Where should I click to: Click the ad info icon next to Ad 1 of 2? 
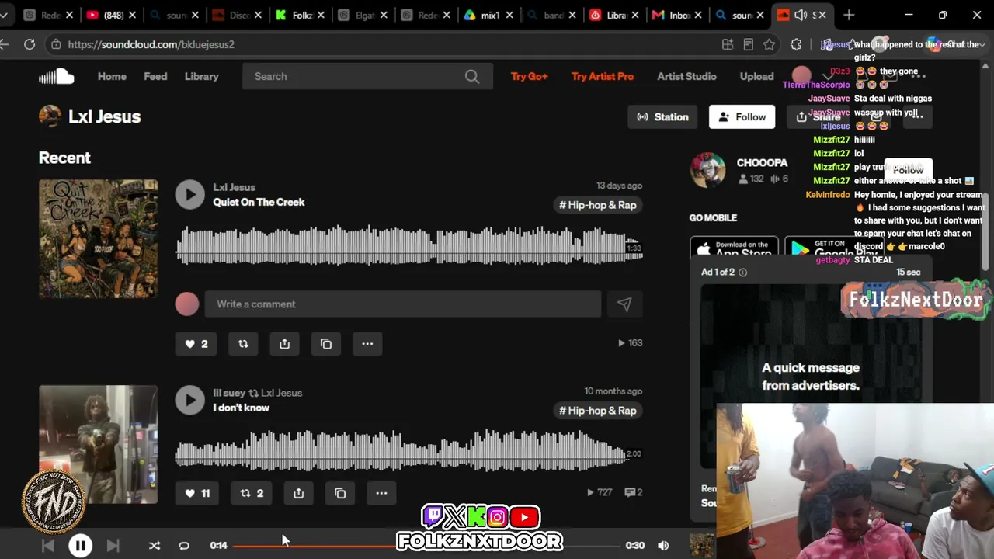coord(742,273)
